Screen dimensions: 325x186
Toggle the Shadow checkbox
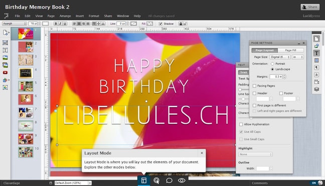tap(160, 24)
